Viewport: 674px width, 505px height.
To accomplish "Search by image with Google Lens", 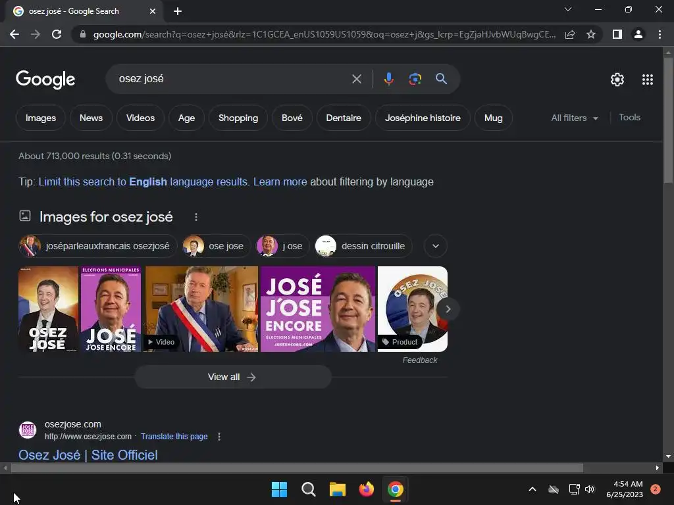I will click(x=415, y=79).
